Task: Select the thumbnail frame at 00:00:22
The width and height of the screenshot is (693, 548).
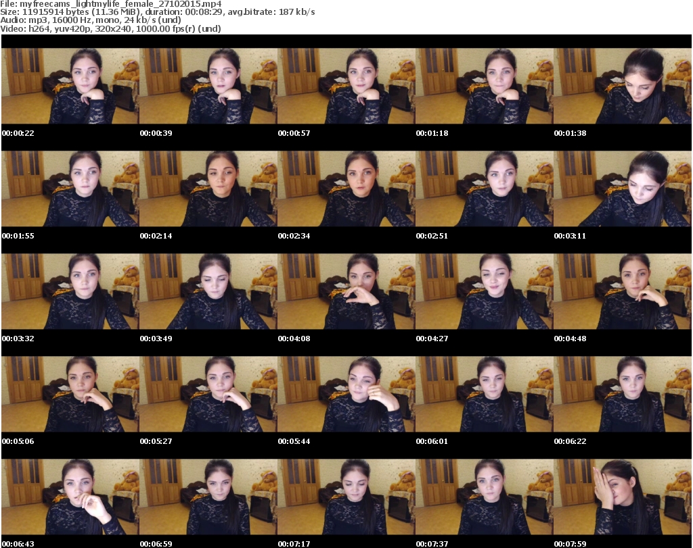Action: click(x=70, y=86)
